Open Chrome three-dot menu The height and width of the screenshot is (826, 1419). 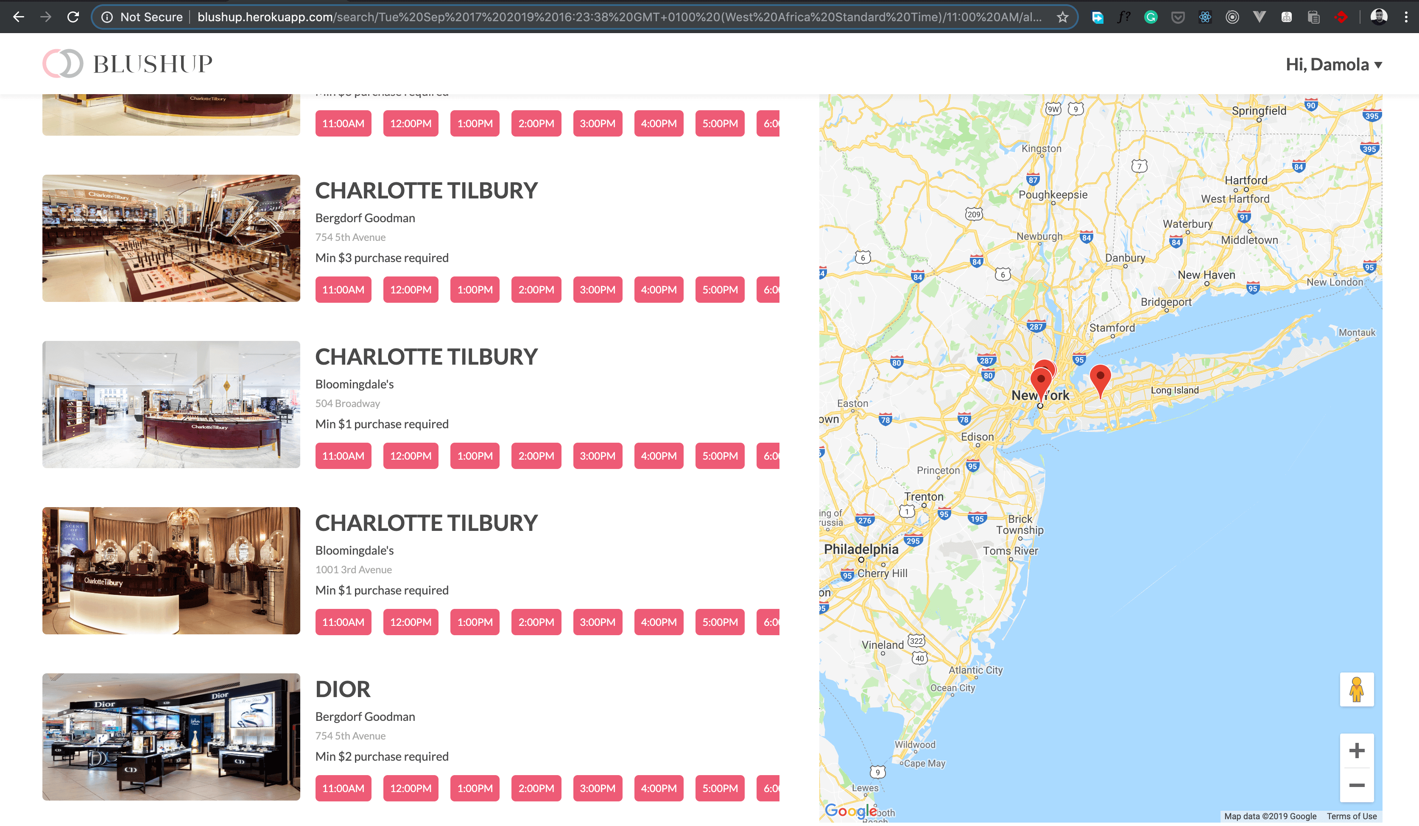(1406, 17)
